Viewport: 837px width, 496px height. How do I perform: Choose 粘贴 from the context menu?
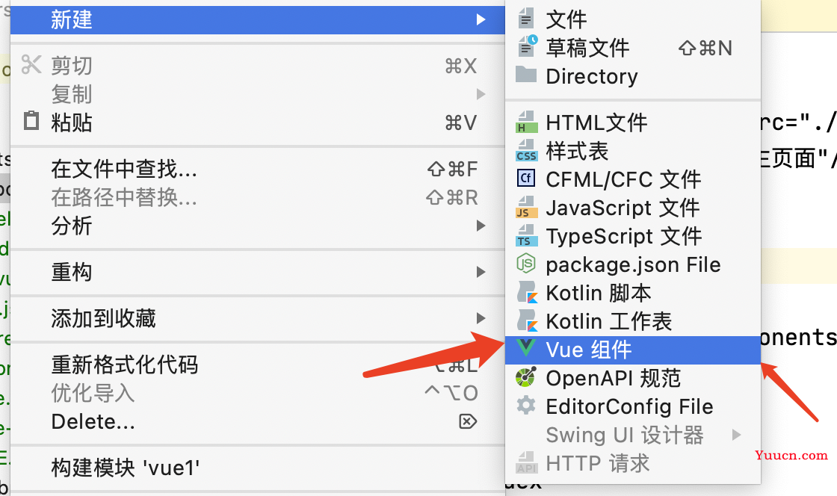257,123
